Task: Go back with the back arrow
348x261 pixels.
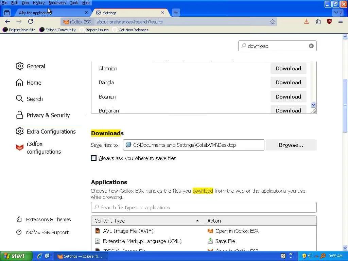Action: tap(7, 21)
